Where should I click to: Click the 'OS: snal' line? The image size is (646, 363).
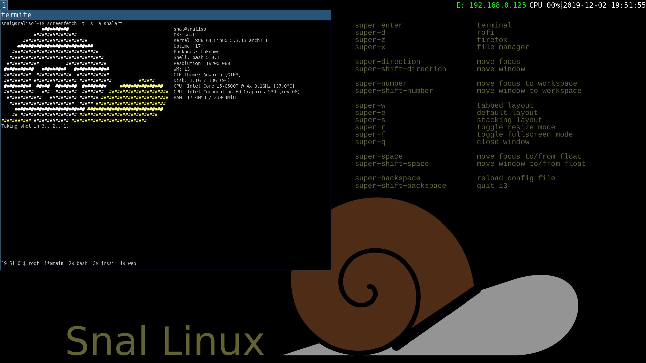point(184,35)
